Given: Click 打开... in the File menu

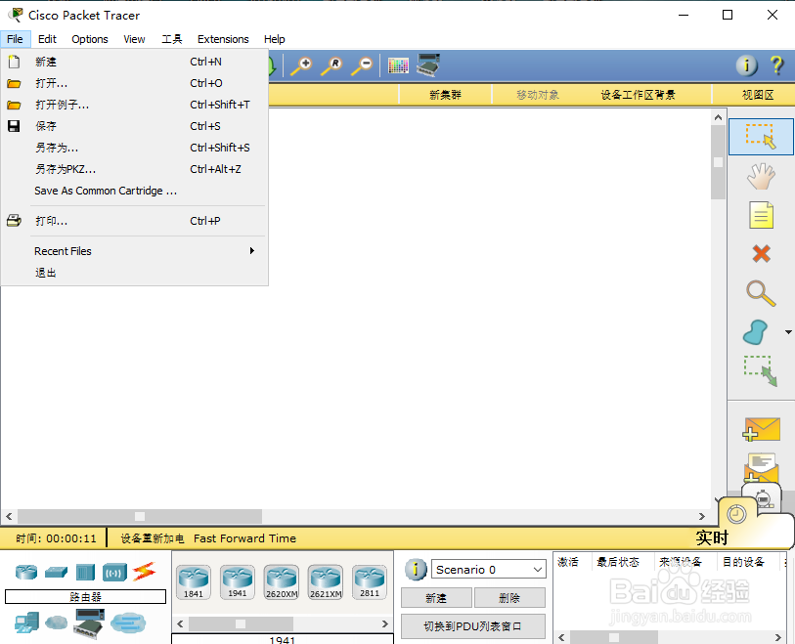Looking at the screenshot, I should pyautogui.click(x=134, y=83).
